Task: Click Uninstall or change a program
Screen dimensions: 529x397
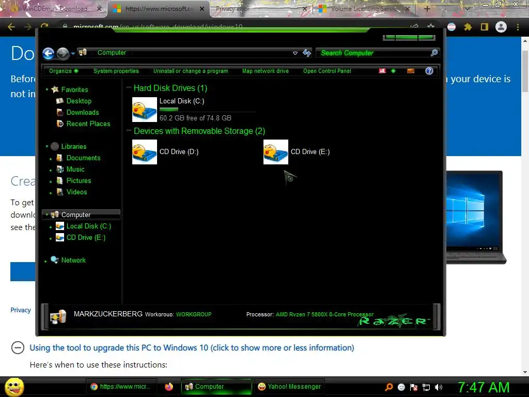Action: pyautogui.click(x=191, y=71)
